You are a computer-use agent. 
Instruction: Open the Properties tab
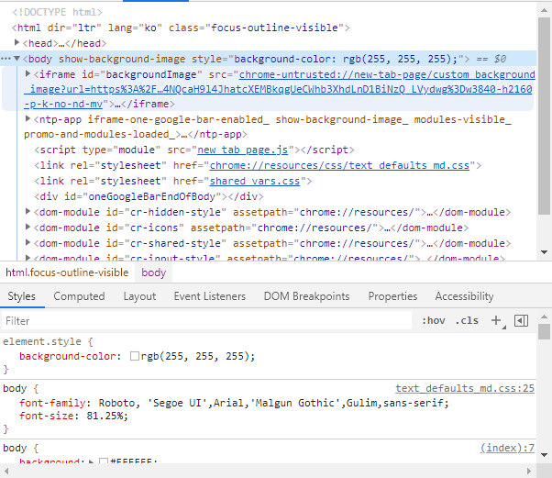pyautogui.click(x=392, y=296)
